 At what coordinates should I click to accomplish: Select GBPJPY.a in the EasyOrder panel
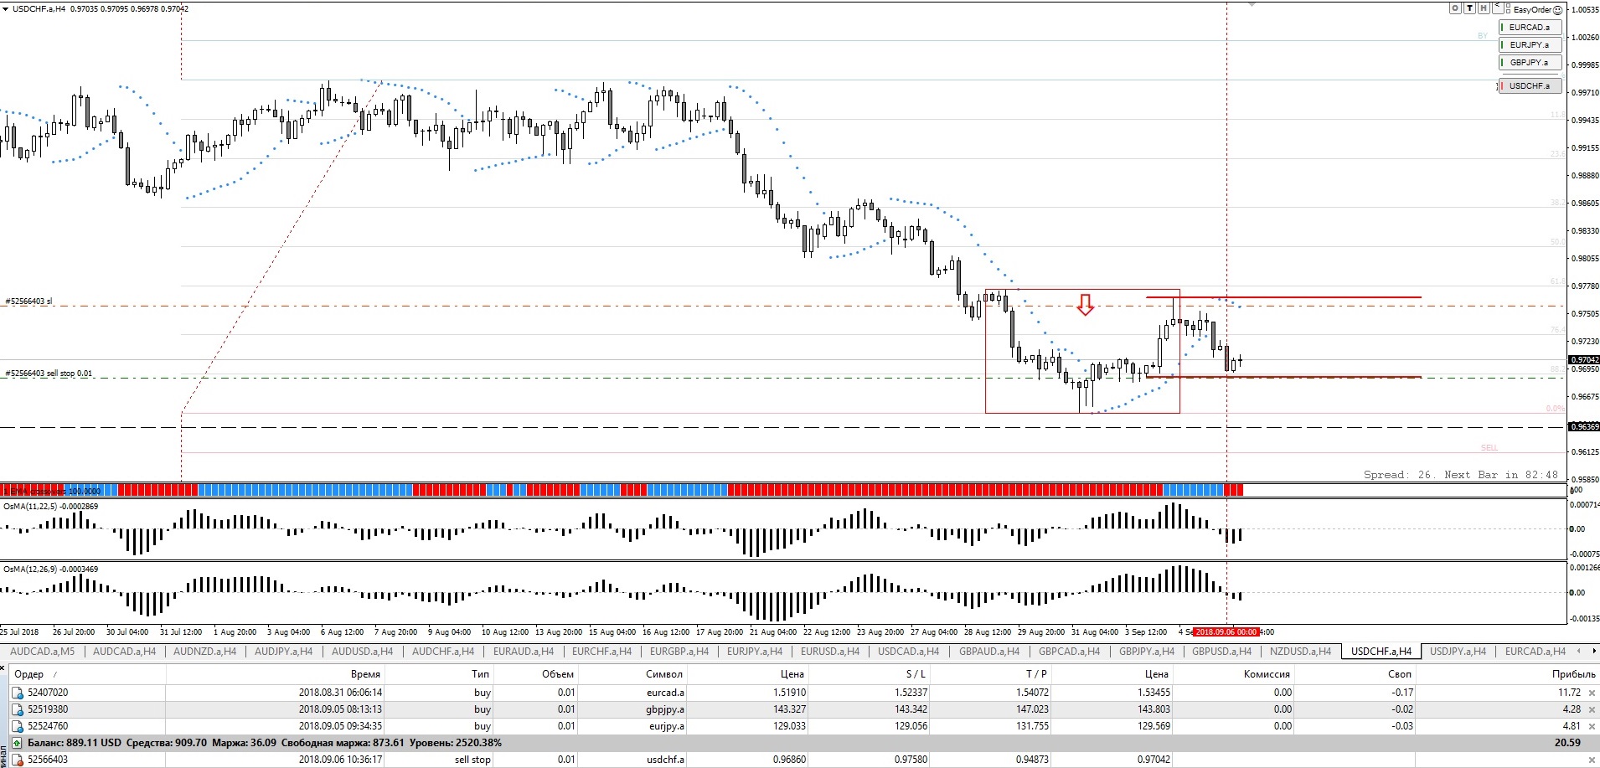(1530, 62)
